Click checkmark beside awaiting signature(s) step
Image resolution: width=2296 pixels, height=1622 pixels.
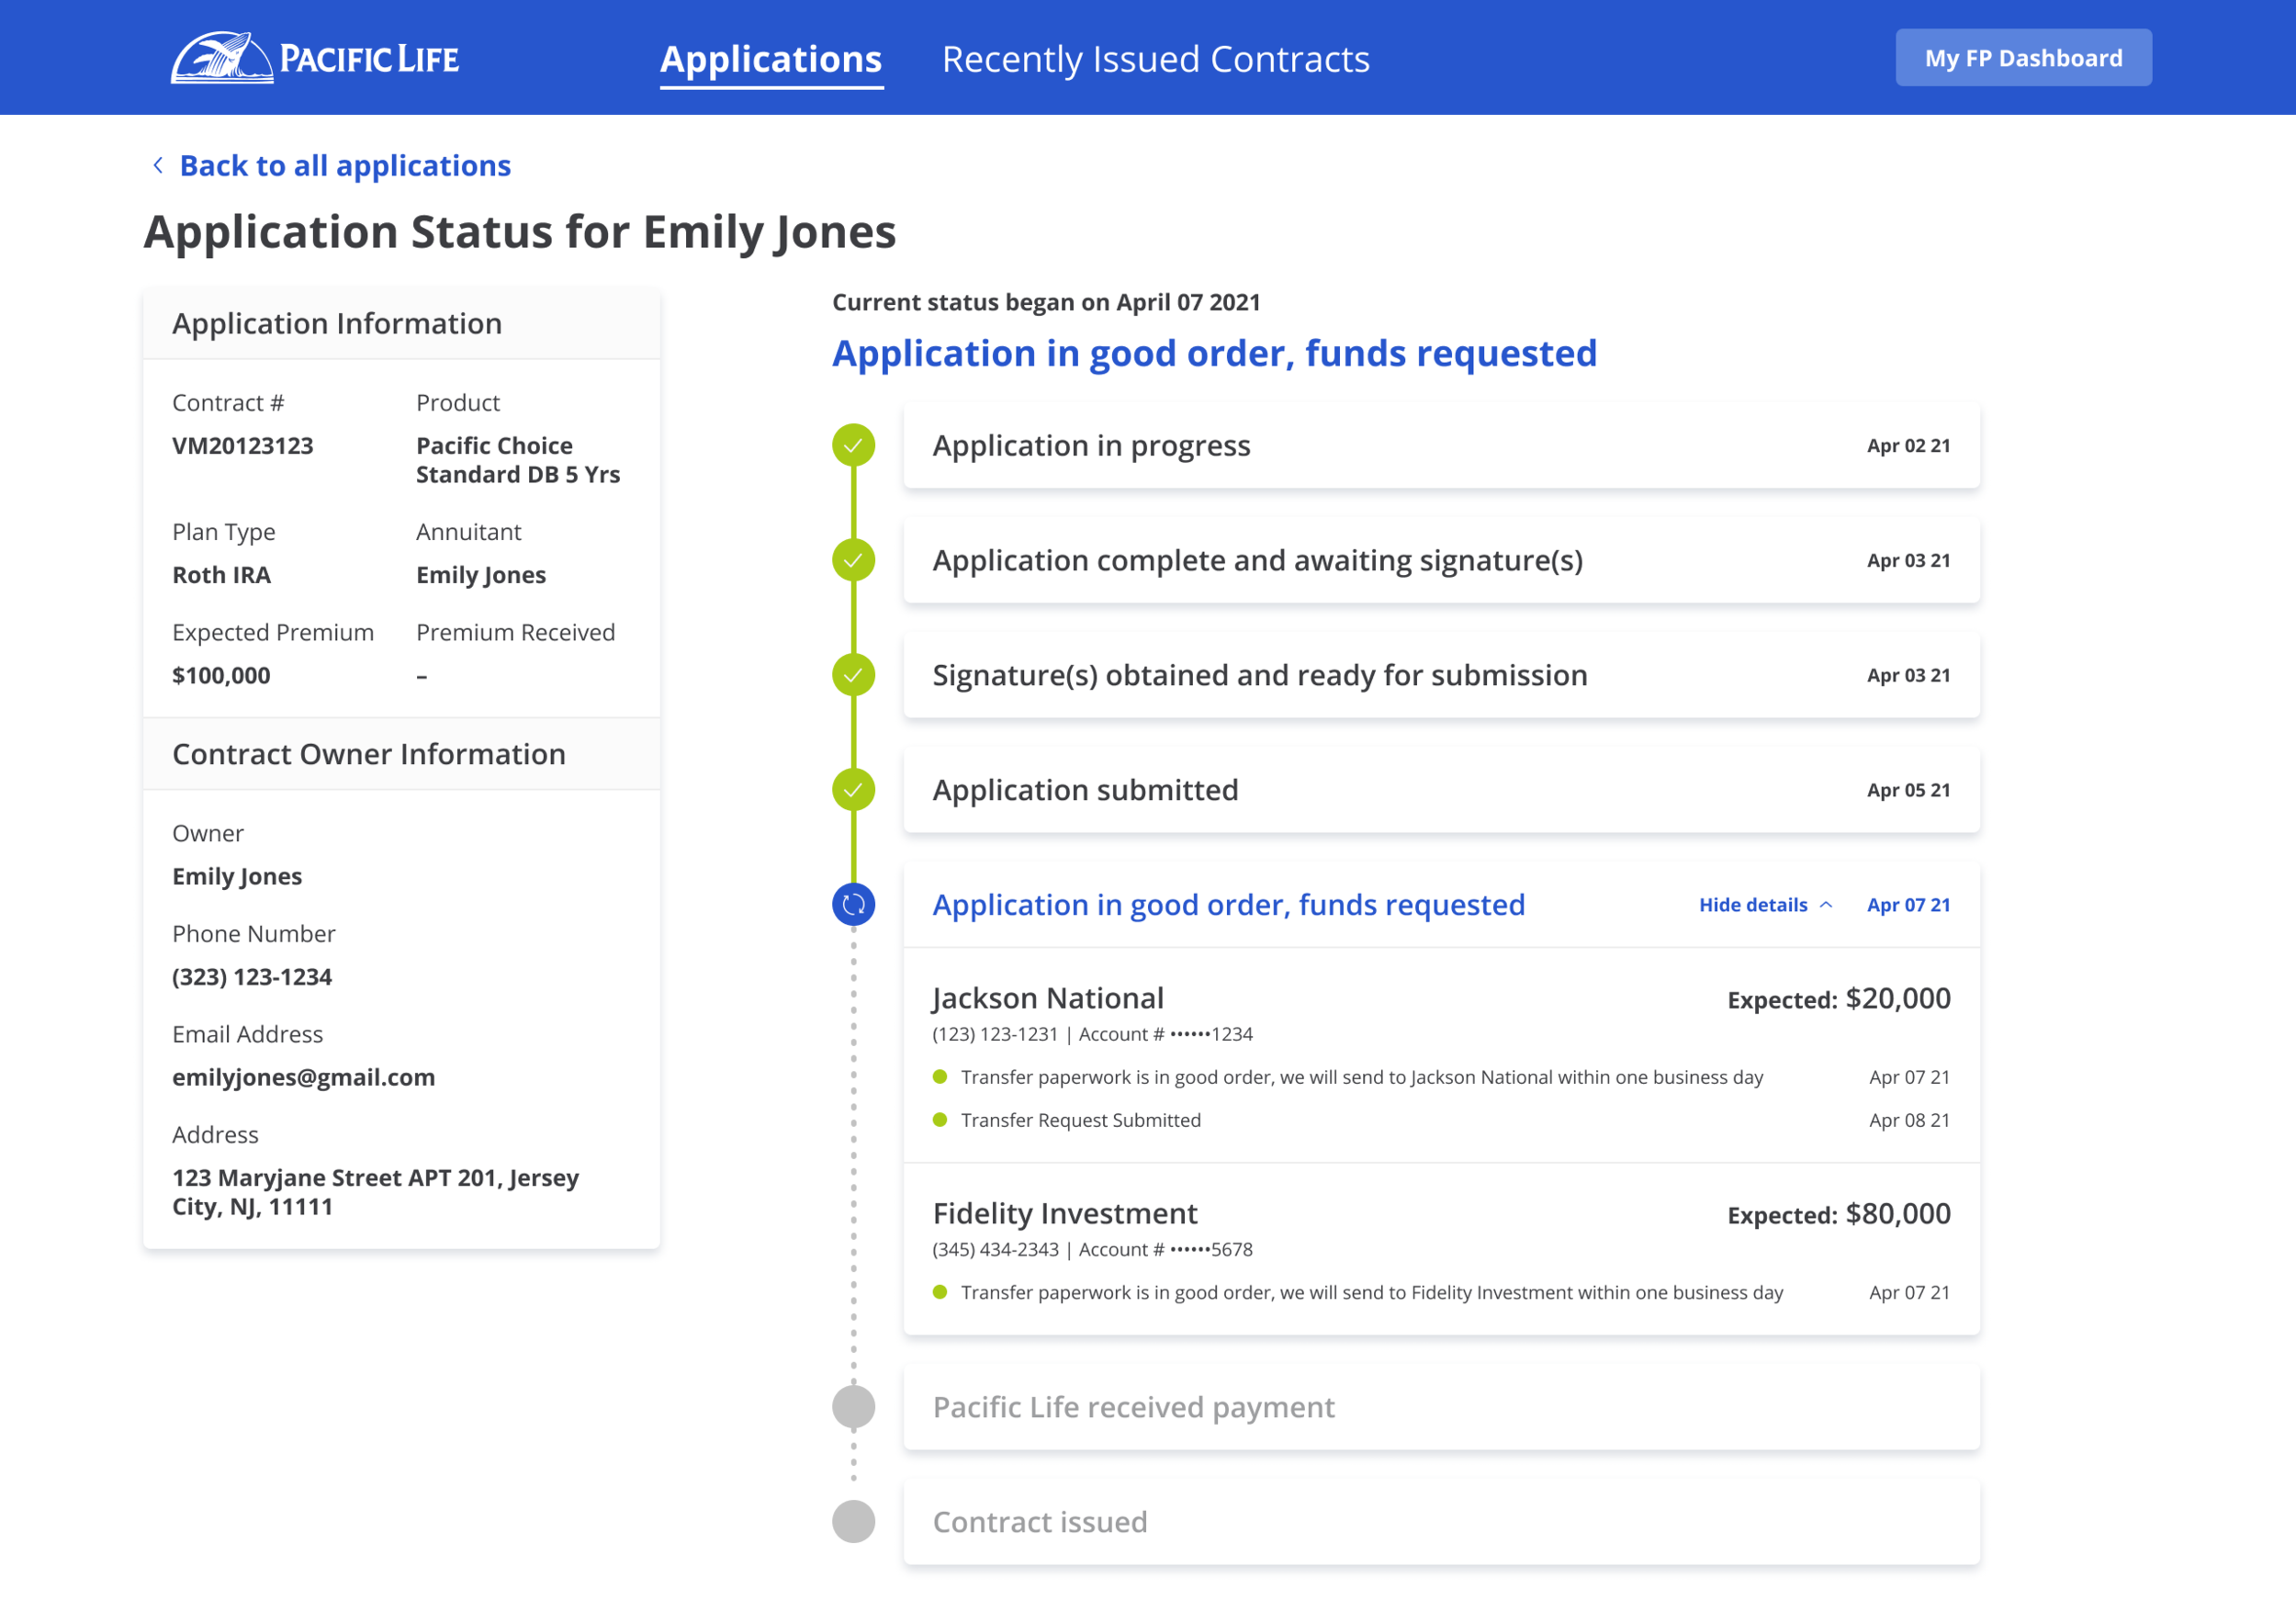tap(853, 560)
